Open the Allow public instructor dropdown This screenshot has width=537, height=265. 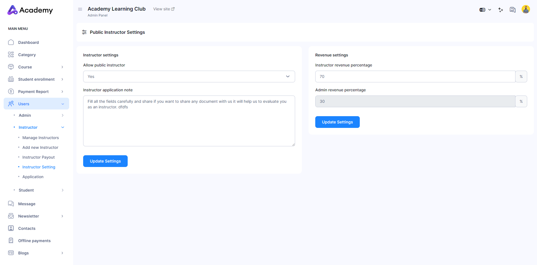(x=189, y=77)
